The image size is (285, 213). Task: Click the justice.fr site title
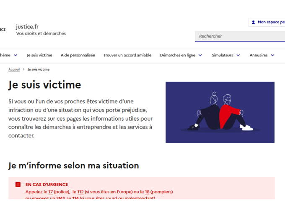coord(27,27)
